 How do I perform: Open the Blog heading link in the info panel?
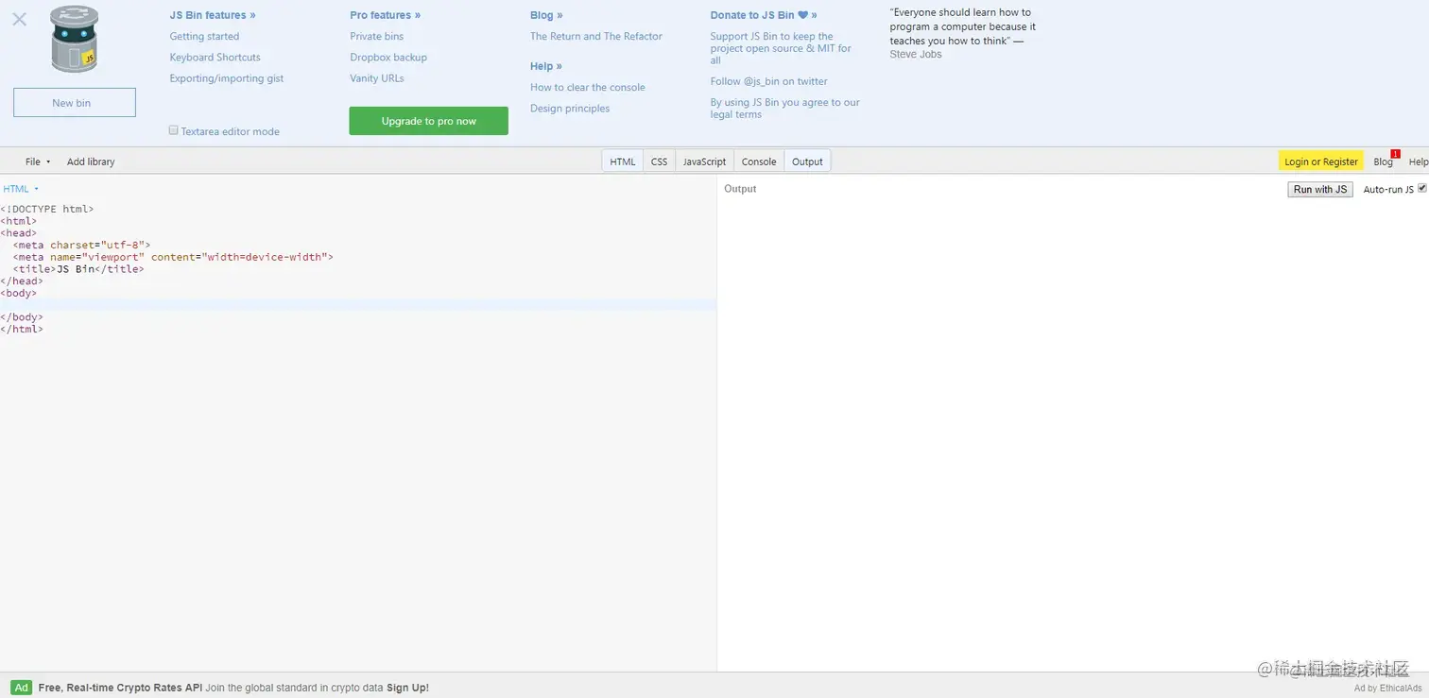point(546,15)
